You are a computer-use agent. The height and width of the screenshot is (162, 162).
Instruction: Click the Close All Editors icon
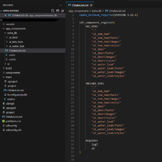tap(63, 11)
